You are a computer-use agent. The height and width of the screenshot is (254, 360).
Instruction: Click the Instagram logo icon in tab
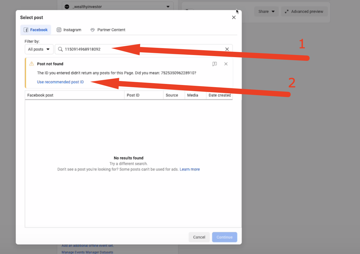click(59, 30)
